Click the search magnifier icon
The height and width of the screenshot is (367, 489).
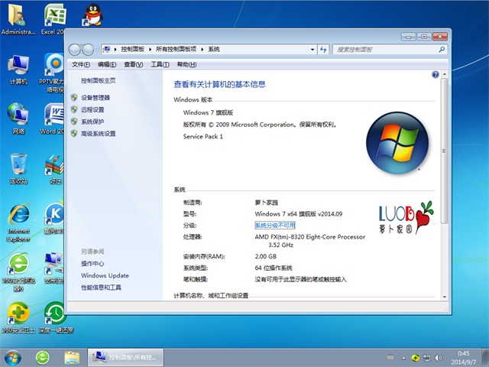tap(442, 49)
